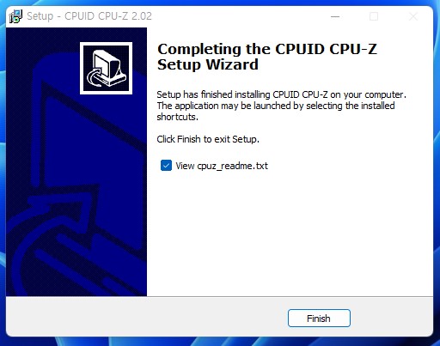The image size is (440, 346).
Task: Click the greyed-out close X button
Action: [x=413, y=16]
